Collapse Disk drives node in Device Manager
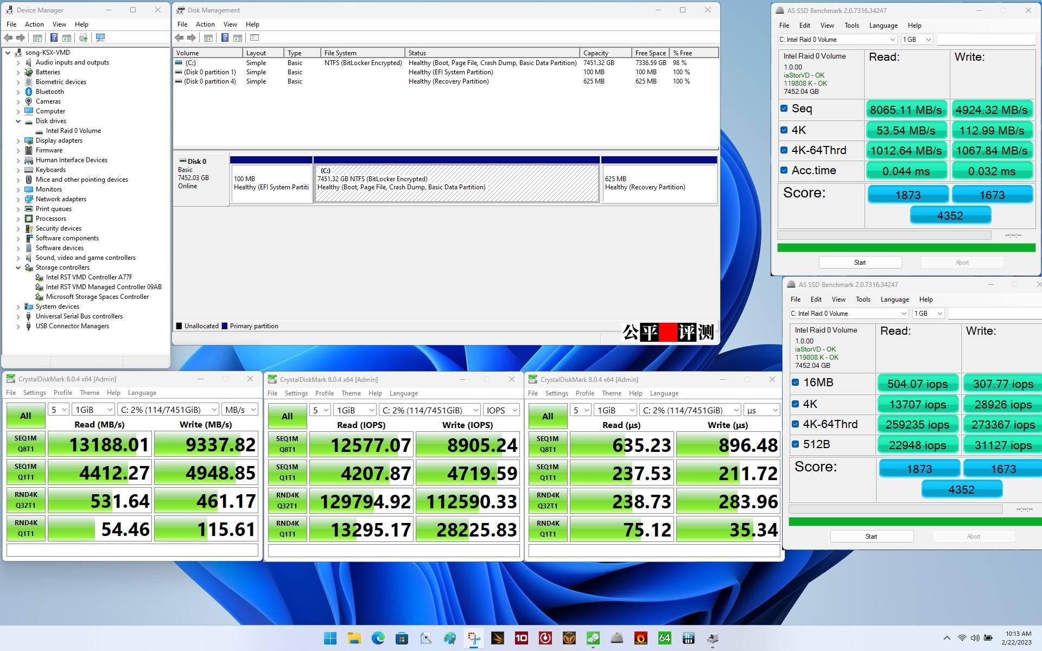 click(18, 121)
